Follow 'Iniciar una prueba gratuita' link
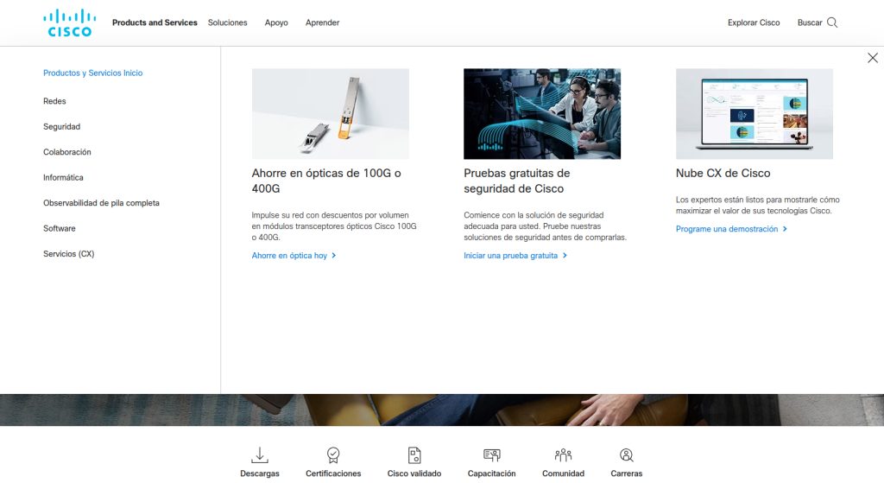The height and width of the screenshot is (483, 884). coord(515,256)
